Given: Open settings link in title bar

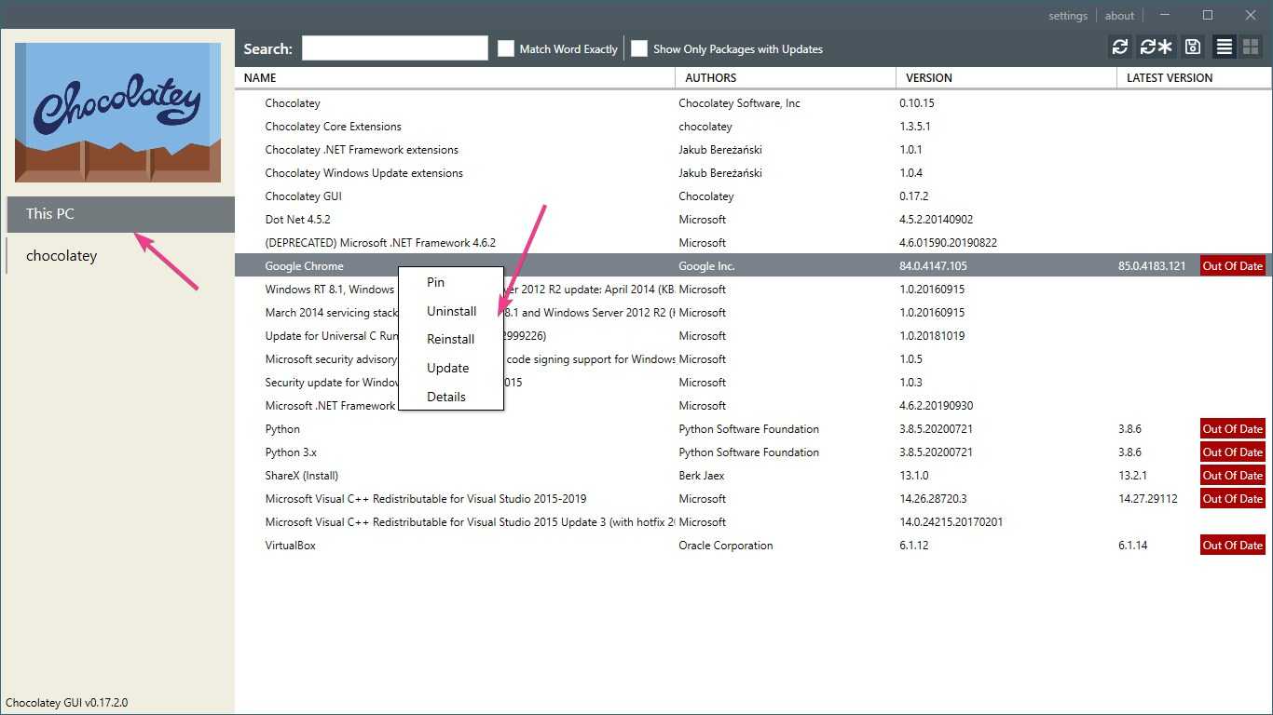Looking at the screenshot, I should coord(1068,16).
